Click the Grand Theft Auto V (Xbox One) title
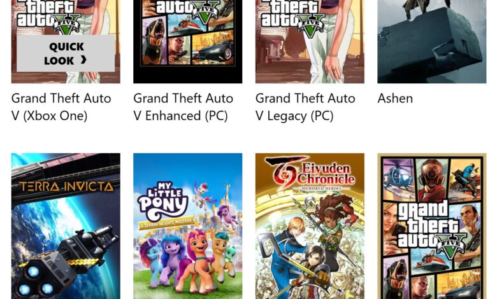 tap(61, 107)
